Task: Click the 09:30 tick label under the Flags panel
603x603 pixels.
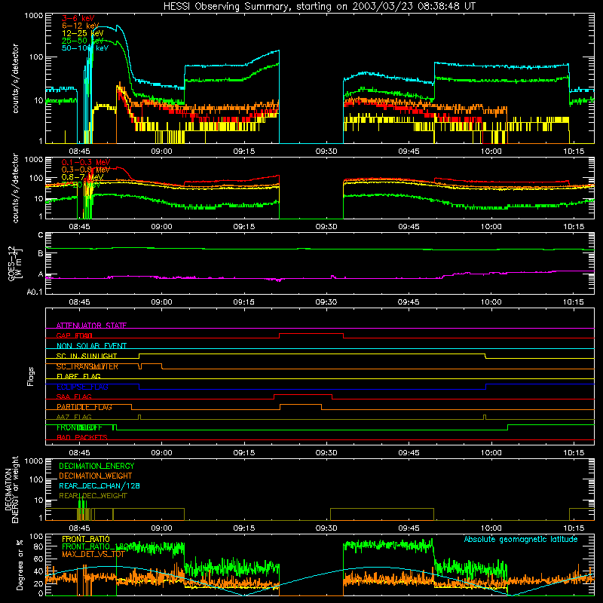Action: (326, 453)
